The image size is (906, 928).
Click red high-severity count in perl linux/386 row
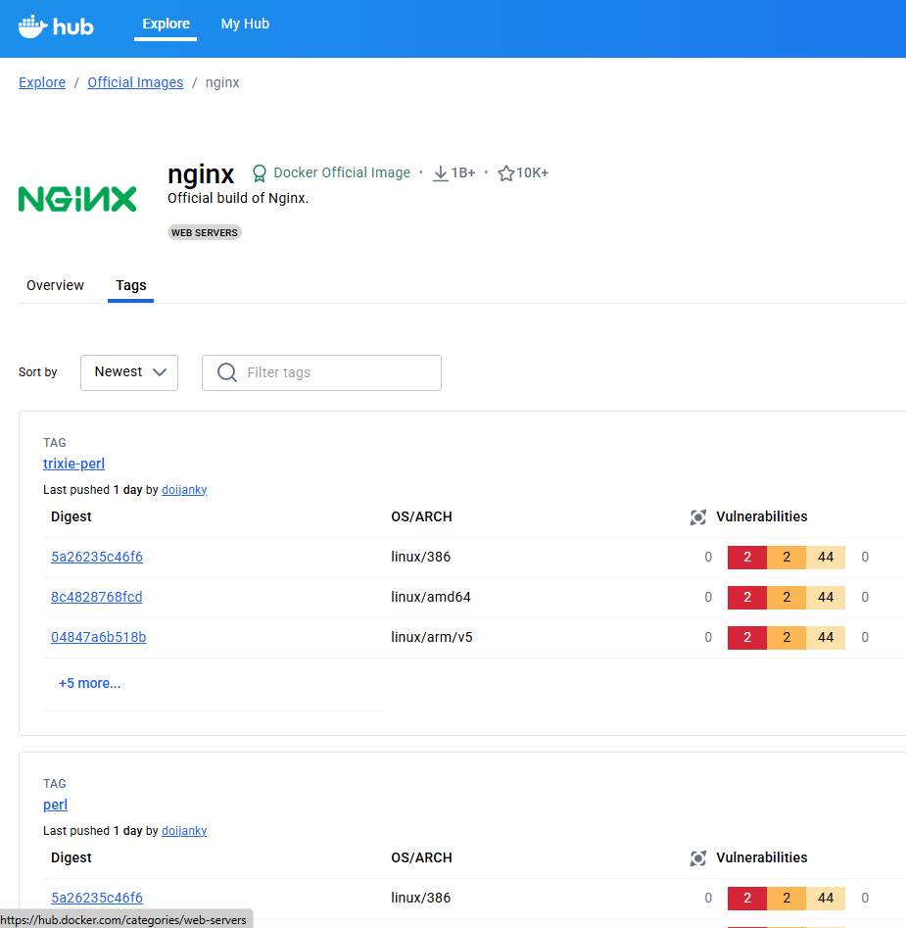[x=747, y=898]
